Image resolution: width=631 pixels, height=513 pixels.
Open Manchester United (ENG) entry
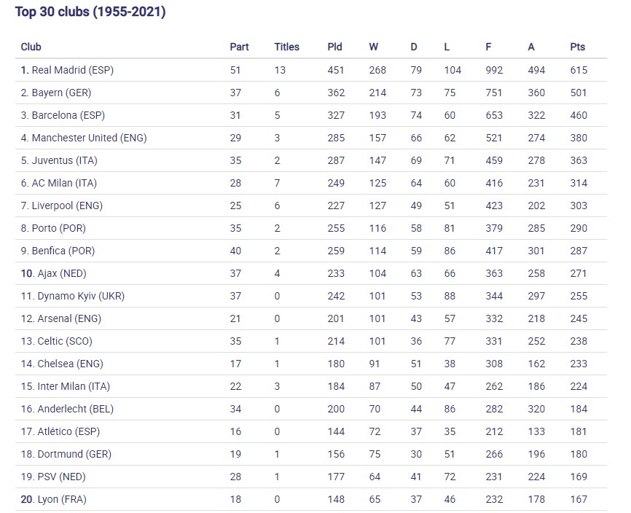tap(89, 138)
